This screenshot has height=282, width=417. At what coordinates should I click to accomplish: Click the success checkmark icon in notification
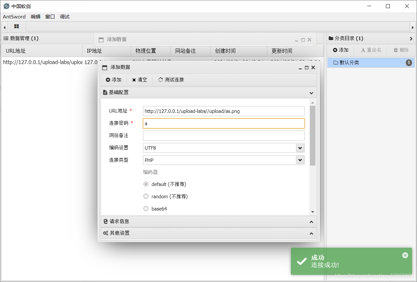(302, 261)
